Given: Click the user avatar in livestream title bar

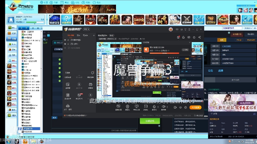Looking at the screenshot, I should click(x=171, y=29).
